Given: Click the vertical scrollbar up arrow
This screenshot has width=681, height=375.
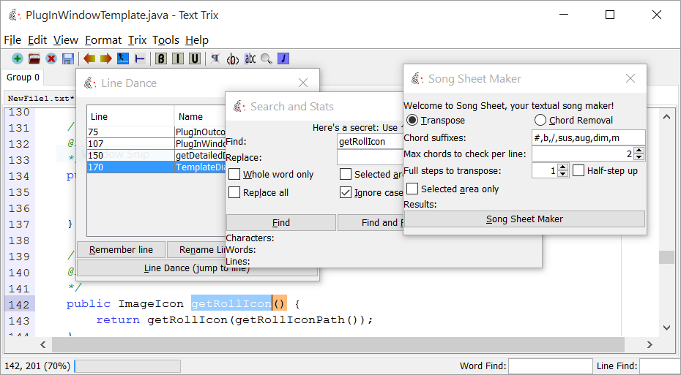Looking at the screenshot, I should [x=666, y=116].
